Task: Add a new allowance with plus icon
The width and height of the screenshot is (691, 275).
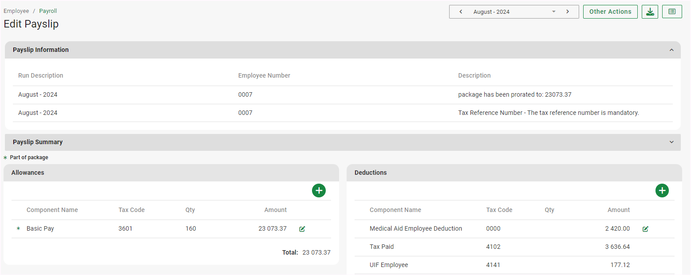Action: [319, 191]
